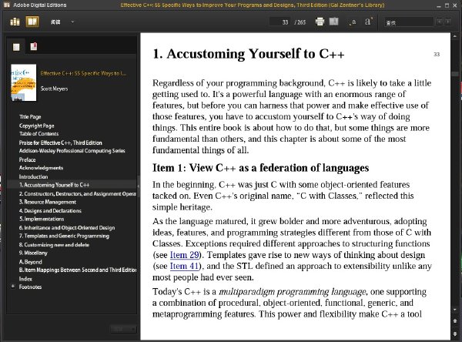
Task: Toggle the two-page layout icon
Action: (x=333, y=22)
